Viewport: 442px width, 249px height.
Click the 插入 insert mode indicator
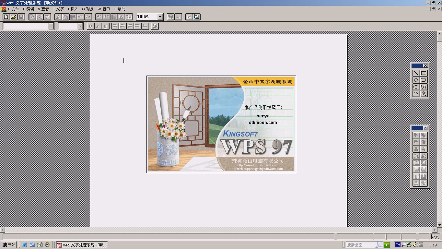point(435,237)
